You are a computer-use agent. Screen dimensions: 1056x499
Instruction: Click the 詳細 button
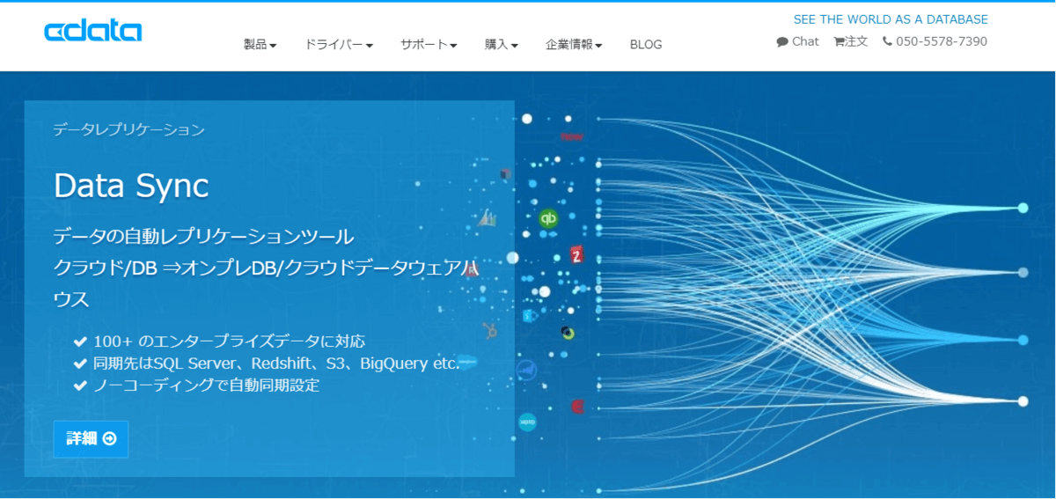click(91, 439)
